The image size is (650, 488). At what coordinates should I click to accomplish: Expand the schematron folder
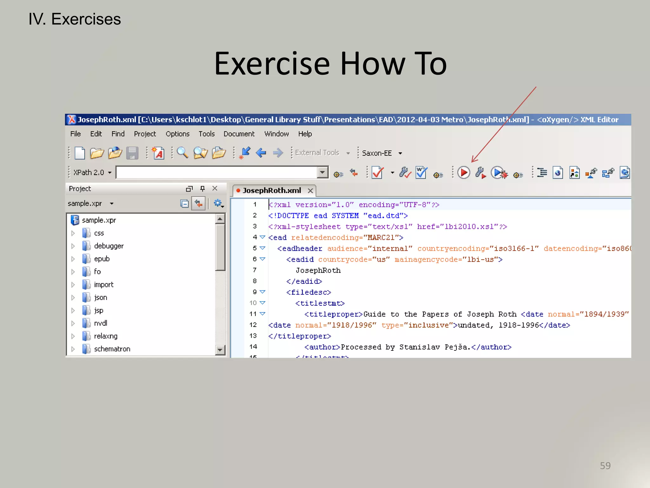(x=73, y=349)
